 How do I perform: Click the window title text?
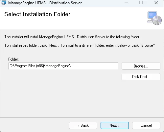click(45, 3)
